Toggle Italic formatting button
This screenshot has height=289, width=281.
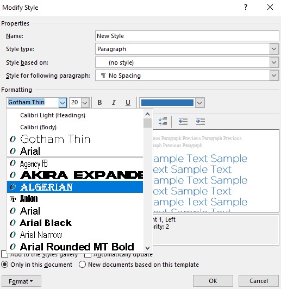tap(114, 103)
